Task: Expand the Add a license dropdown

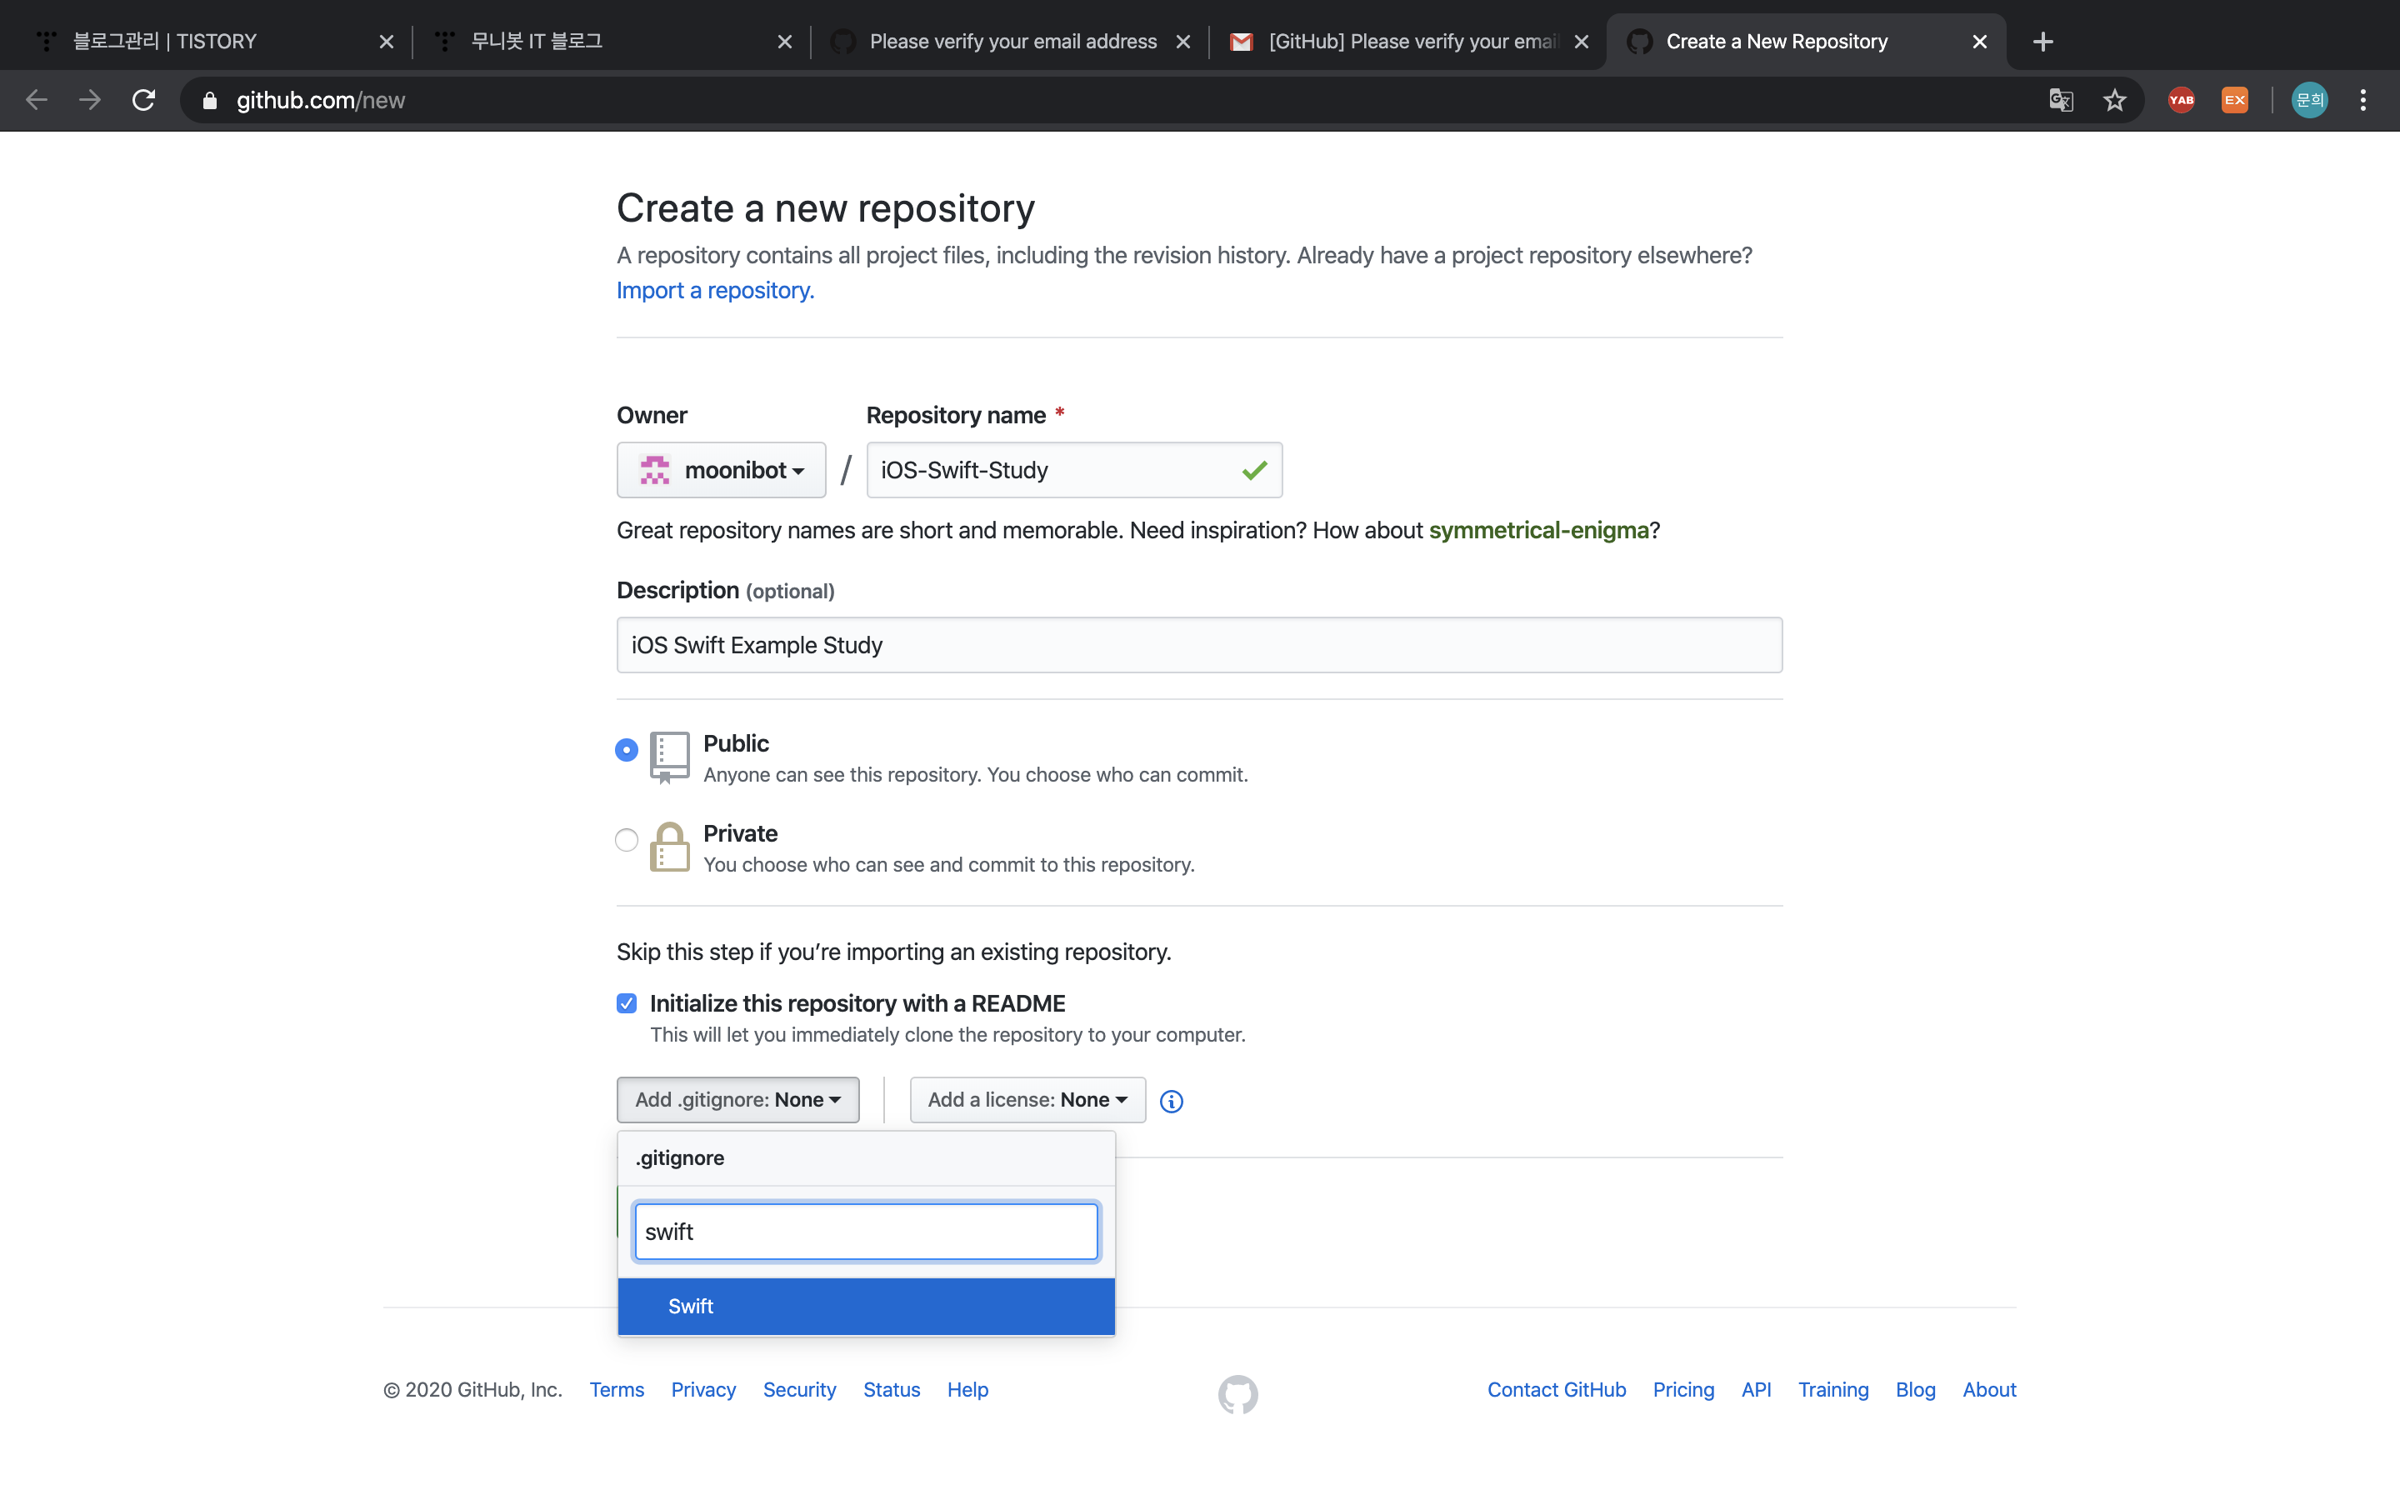Action: 1027,1099
